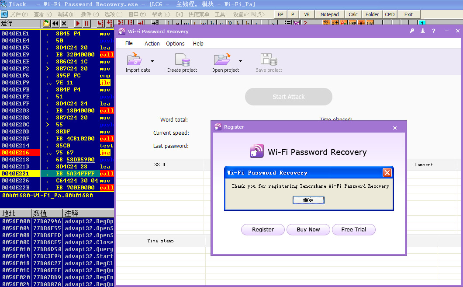Select dump row 0056F000 advapi32.RegOp
463x287 pixels.
(x=57, y=221)
